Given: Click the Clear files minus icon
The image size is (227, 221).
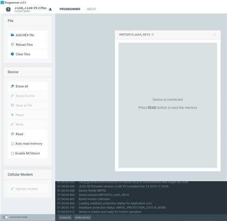Looking at the screenshot, I should click(x=12, y=54).
